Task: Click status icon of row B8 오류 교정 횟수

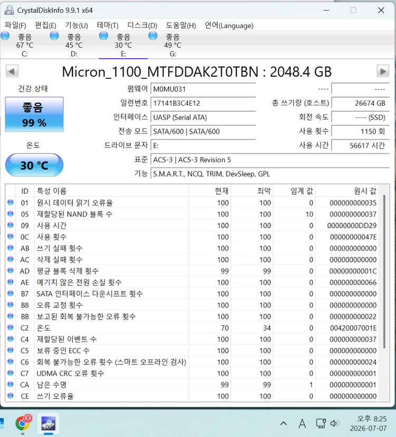Action: pyautogui.click(x=11, y=305)
